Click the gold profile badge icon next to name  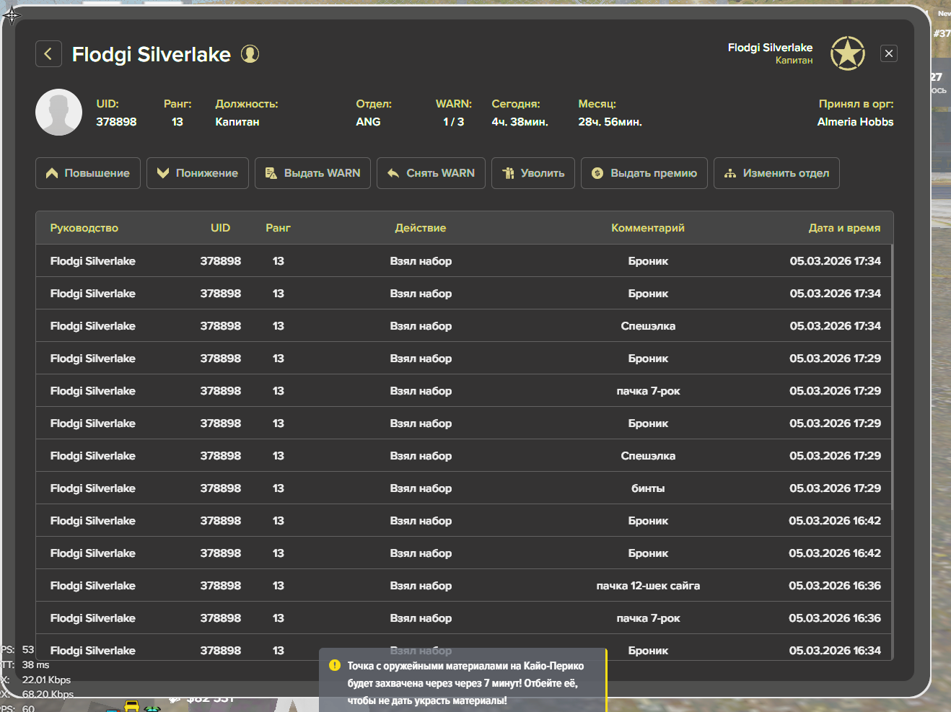pyautogui.click(x=250, y=54)
